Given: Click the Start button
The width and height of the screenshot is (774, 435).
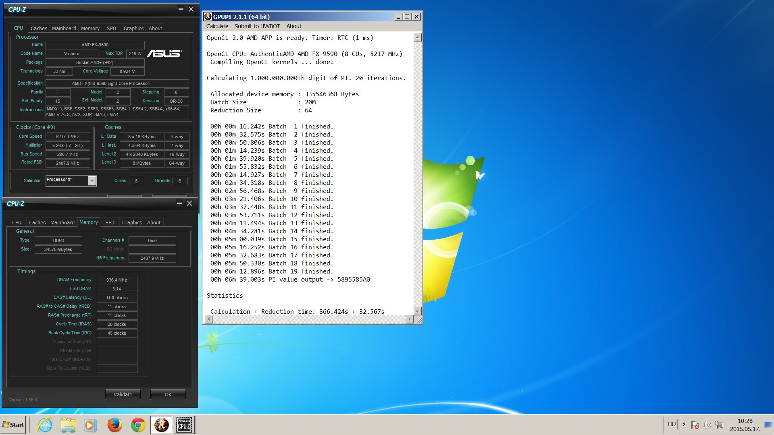Looking at the screenshot, I should (13, 425).
